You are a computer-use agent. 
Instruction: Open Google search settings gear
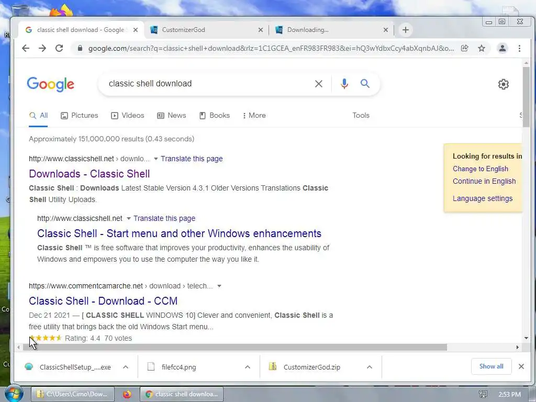(x=503, y=84)
